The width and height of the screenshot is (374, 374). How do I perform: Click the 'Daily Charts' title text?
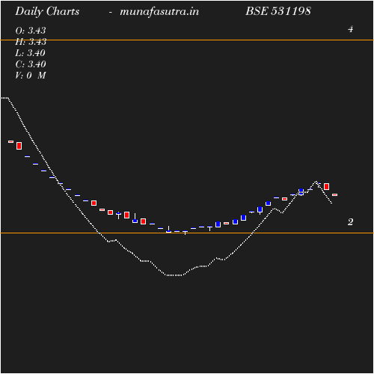pos(47,12)
